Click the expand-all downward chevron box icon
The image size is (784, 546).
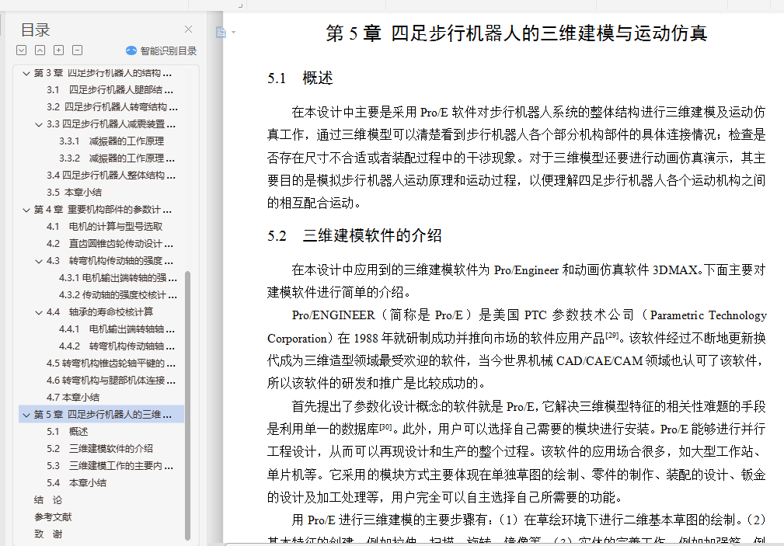click(21, 50)
